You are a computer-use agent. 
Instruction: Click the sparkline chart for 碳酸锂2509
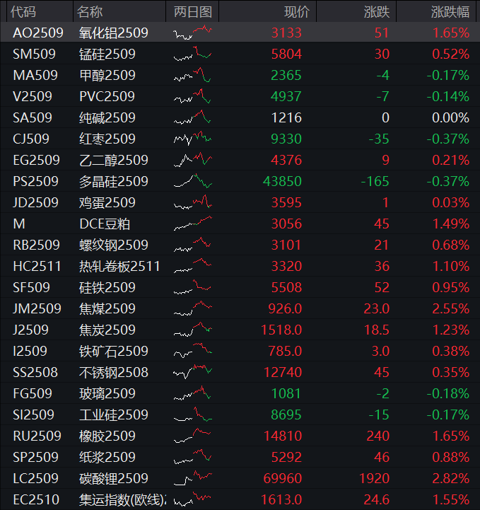point(192,478)
